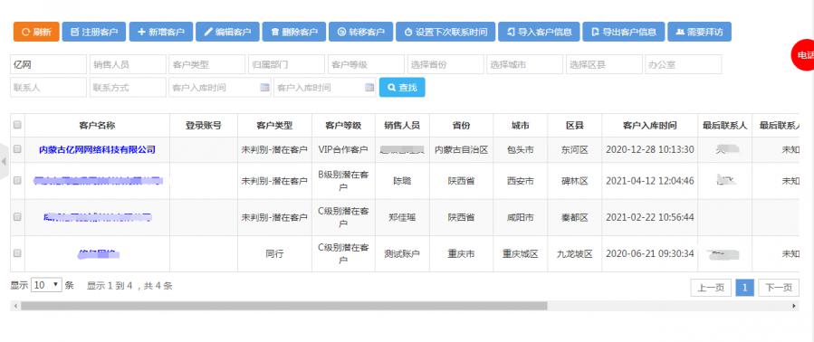Click the 客户类型 column header
814x342 pixels.
pos(274,125)
